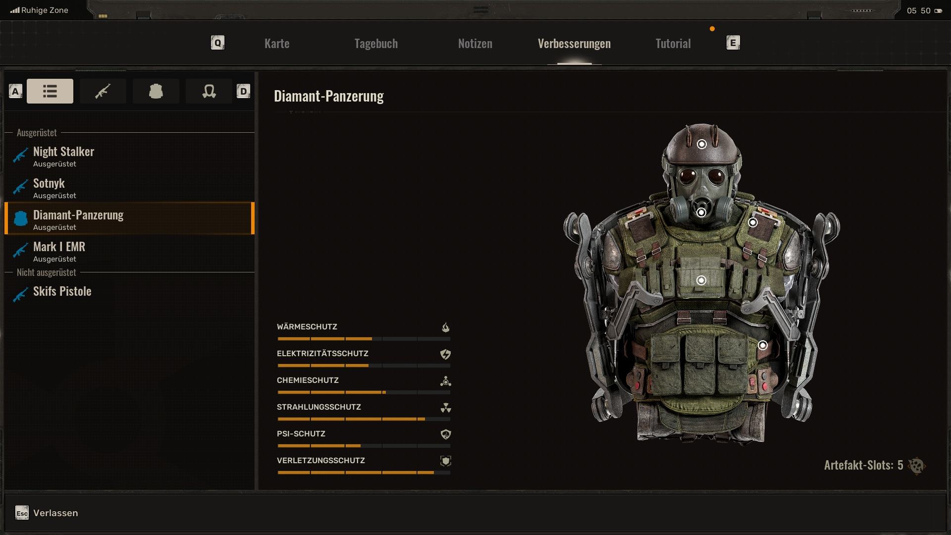Click the lower side pouch upgrade node

pyautogui.click(x=763, y=345)
